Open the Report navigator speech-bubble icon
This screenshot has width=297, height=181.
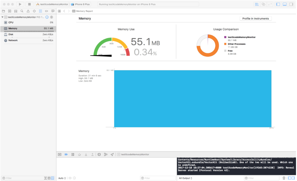click(x=53, y=11)
